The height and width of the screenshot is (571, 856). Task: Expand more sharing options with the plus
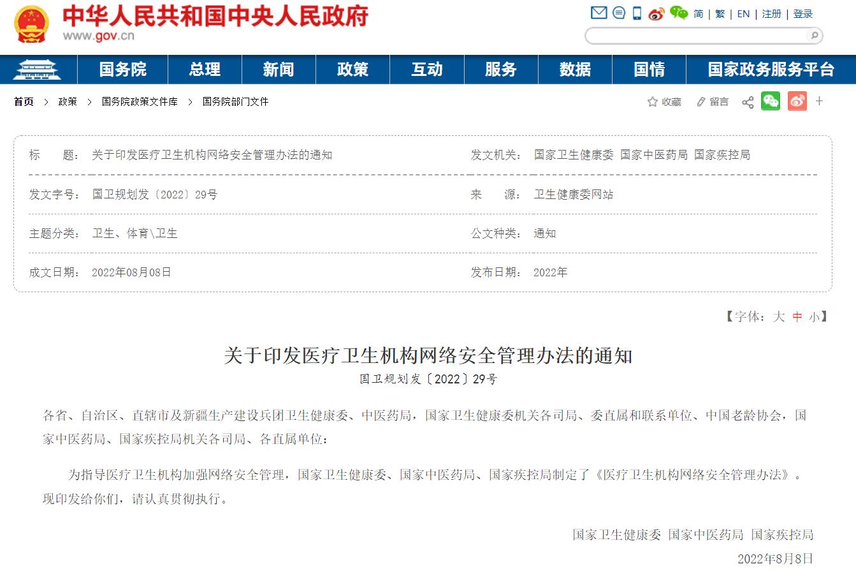pyautogui.click(x=819, y=101)
